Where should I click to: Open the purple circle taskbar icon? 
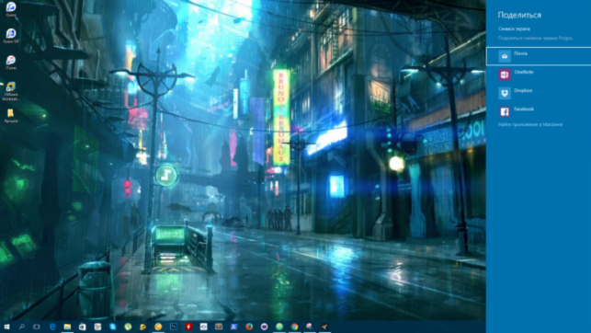click(264, 327)
